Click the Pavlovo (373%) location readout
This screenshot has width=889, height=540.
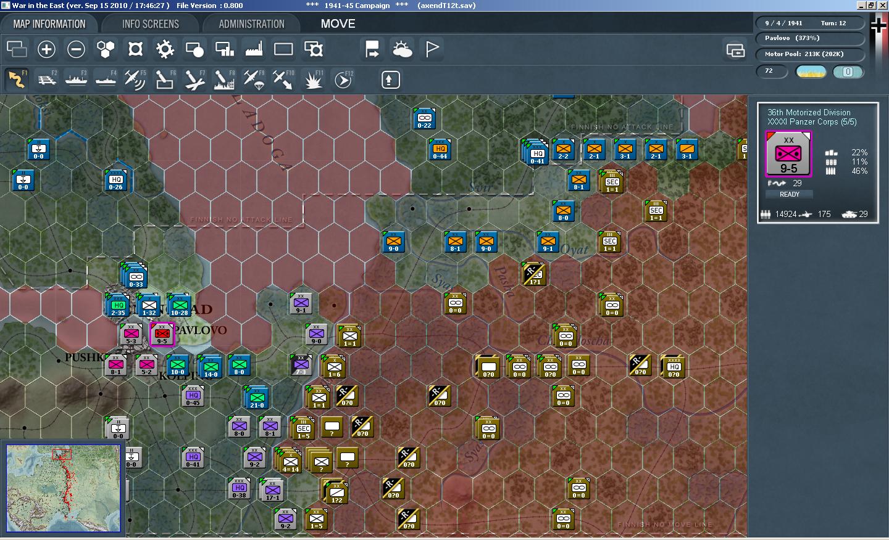pos(810,38)
